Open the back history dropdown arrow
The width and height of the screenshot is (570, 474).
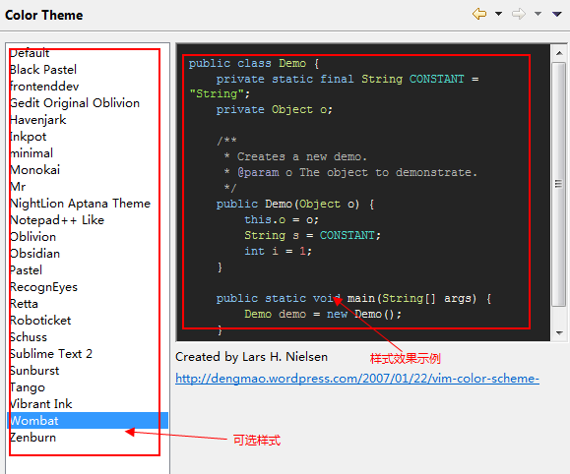click(x=499, y=14)
